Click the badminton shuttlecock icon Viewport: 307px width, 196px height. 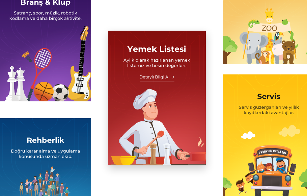click(x=27, y=57)
